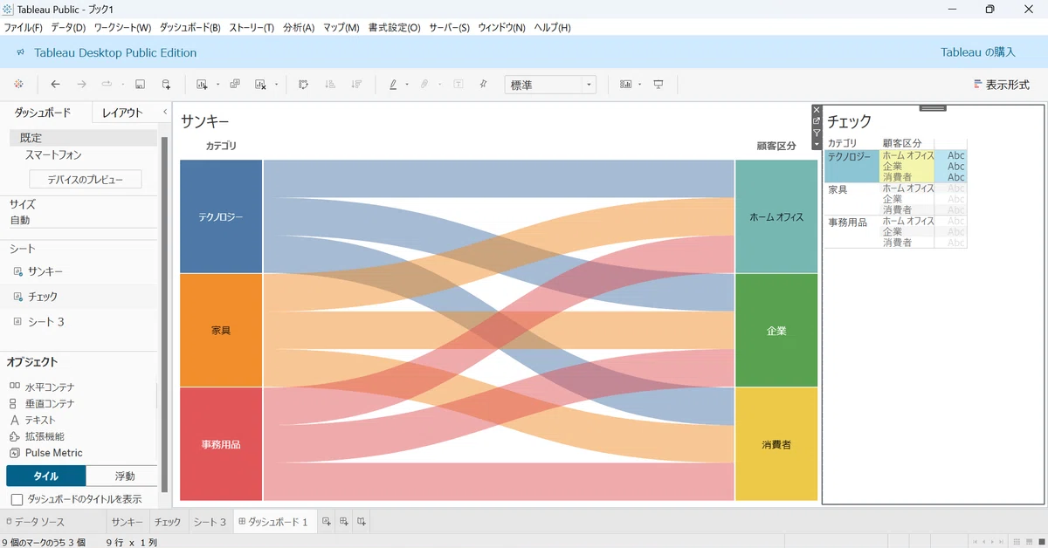Open the 分析(A) menu
Screen dimensions: 1048x548
pos(299,28)
